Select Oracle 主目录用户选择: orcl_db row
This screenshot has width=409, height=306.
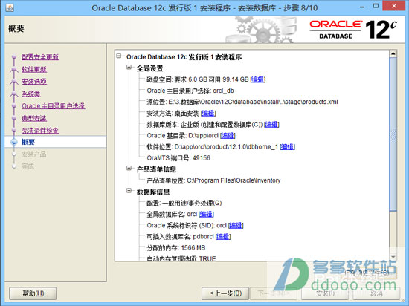[x=190, y=91]
